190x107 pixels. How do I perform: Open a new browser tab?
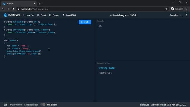click(x=40, y=4)
